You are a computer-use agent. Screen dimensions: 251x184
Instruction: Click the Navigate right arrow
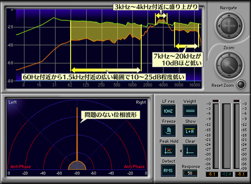pyautogui.click(x=240, y=26)
